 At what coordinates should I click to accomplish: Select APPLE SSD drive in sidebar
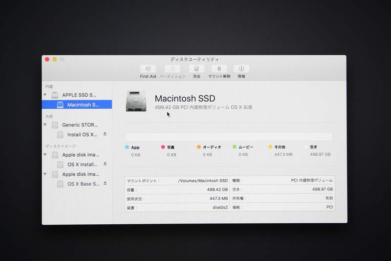pyautogui.click(x=78, y=95)
